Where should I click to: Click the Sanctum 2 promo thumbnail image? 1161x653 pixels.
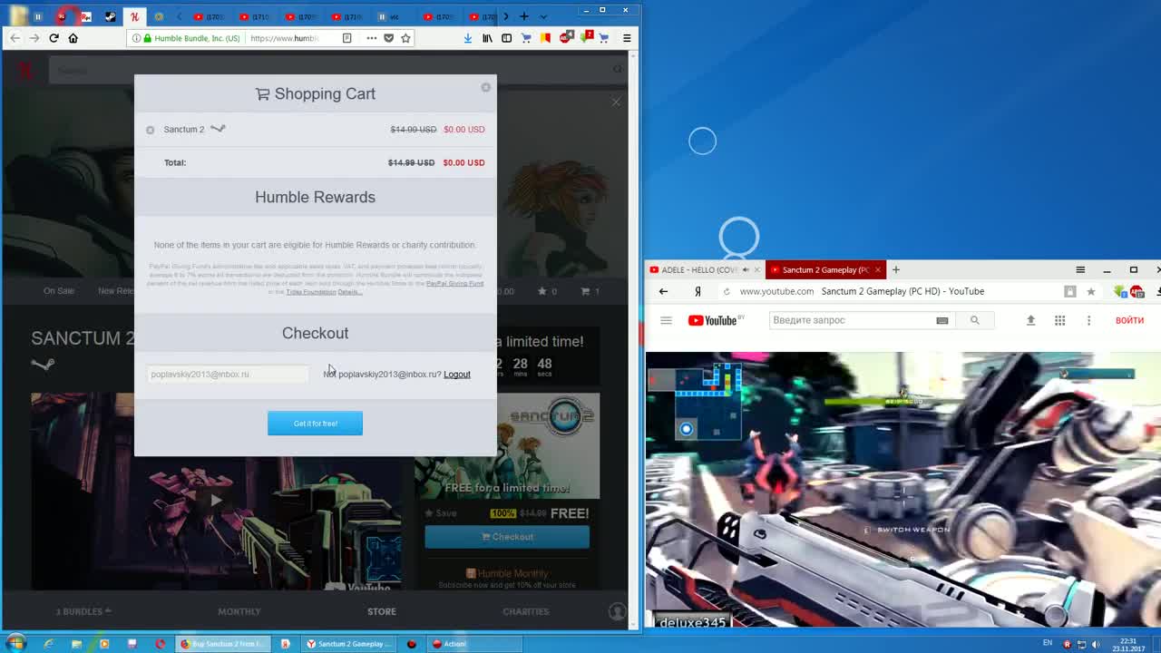[x=507, y=445]
